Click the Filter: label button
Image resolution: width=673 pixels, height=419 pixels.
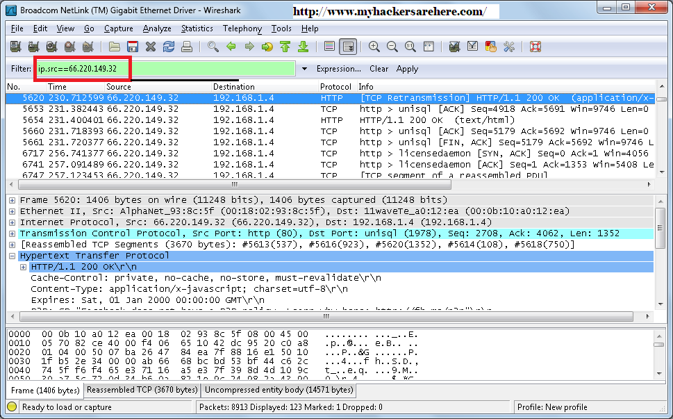[22, 69]
